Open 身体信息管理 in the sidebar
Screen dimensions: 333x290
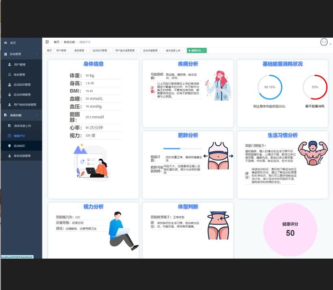click(21, 156)
